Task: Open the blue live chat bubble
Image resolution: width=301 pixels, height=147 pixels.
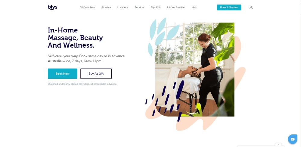Action: click(x=292, y=139)
